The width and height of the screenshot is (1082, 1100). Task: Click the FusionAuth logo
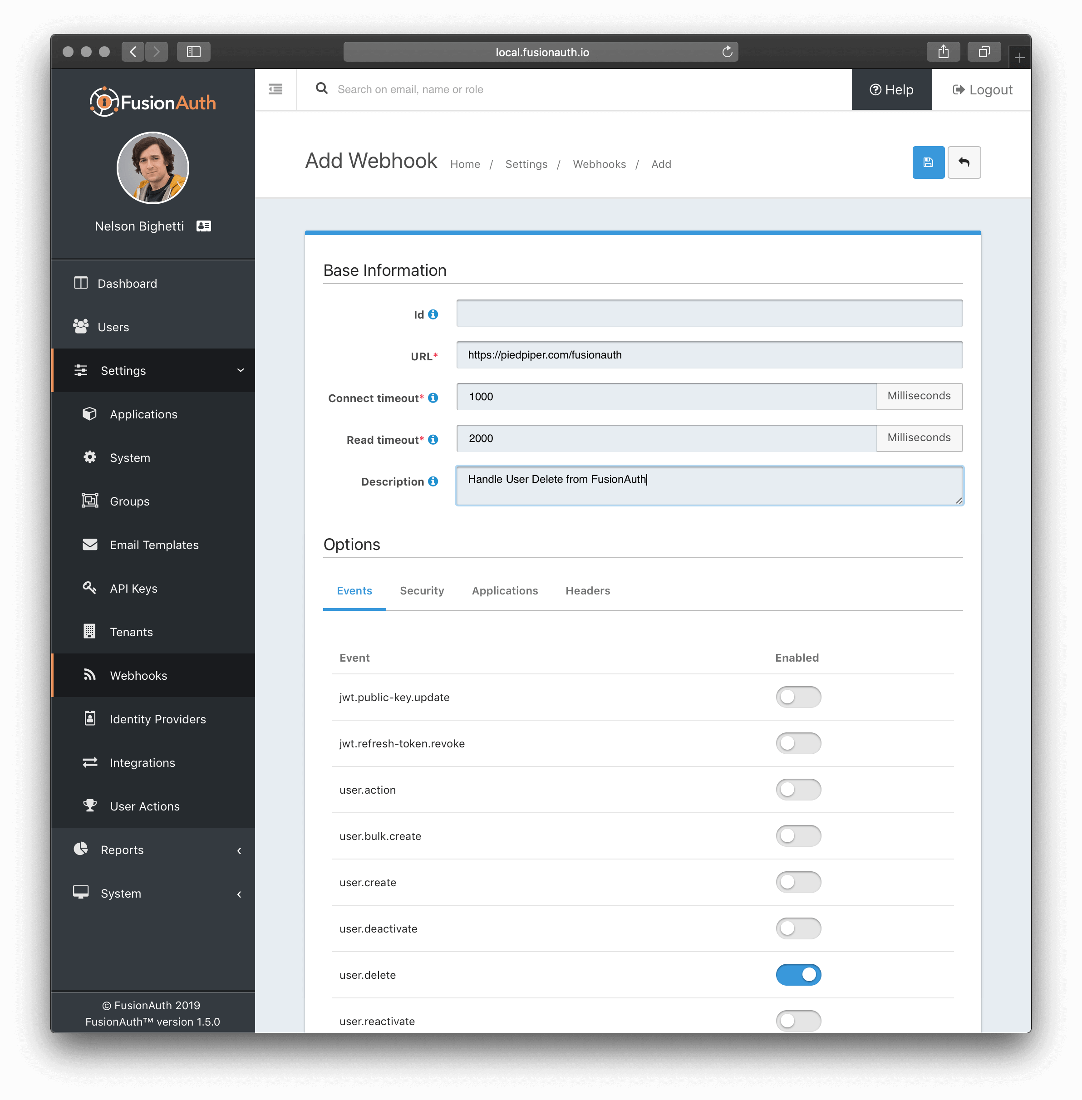152,102
